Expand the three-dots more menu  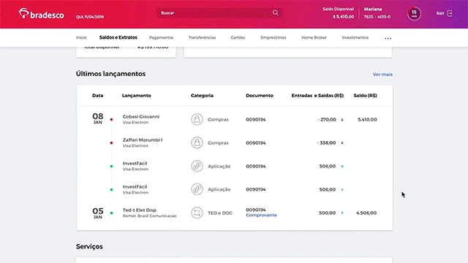(388, 38)
